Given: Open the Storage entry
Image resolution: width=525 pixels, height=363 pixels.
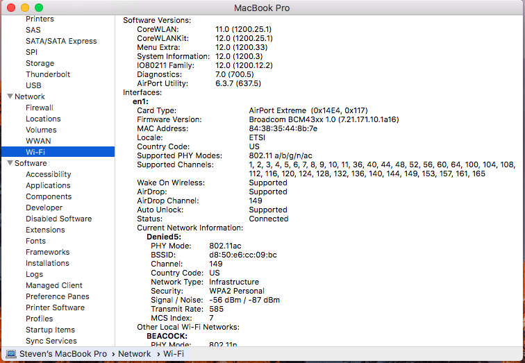Looking at the screenshot, I should point(40,63).
